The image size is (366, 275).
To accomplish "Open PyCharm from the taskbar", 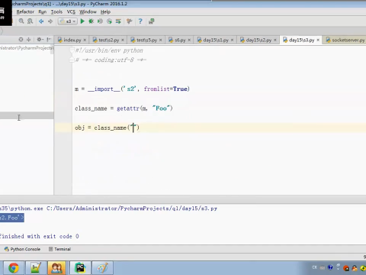I will (81, 268).
